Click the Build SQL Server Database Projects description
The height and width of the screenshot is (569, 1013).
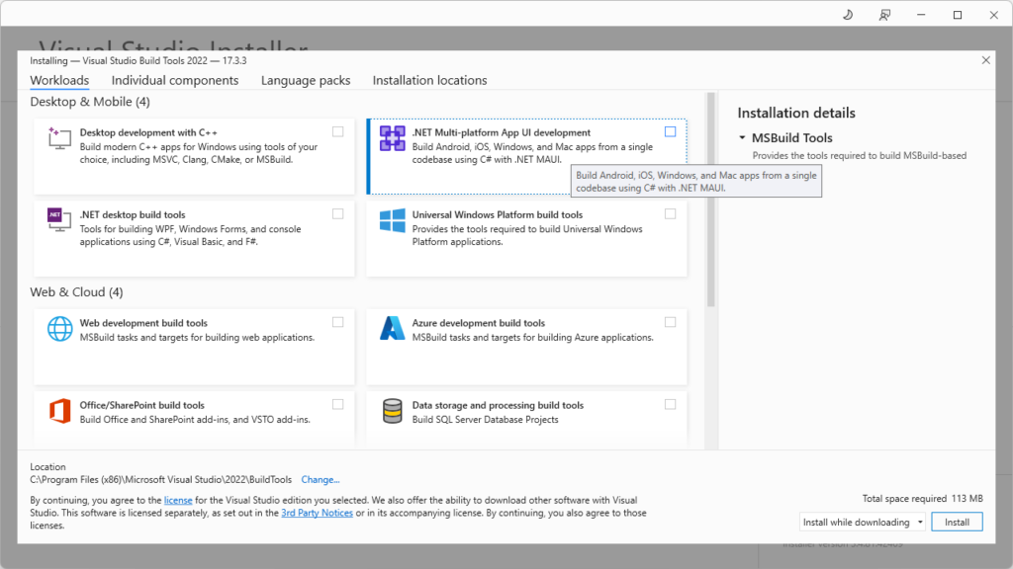tap(485, 419)
